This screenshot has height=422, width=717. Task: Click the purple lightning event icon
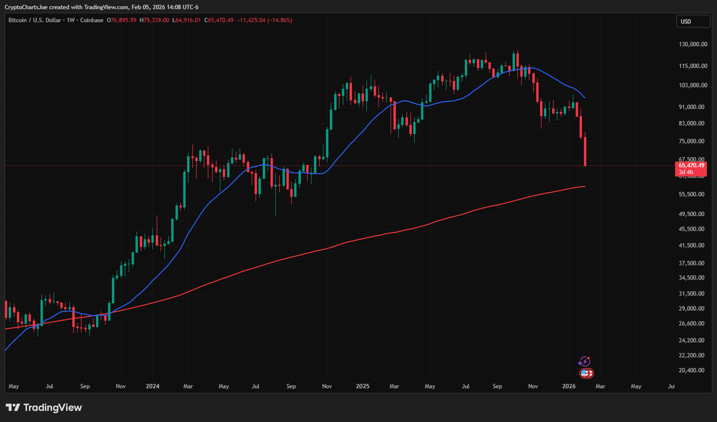coord(585,361)
